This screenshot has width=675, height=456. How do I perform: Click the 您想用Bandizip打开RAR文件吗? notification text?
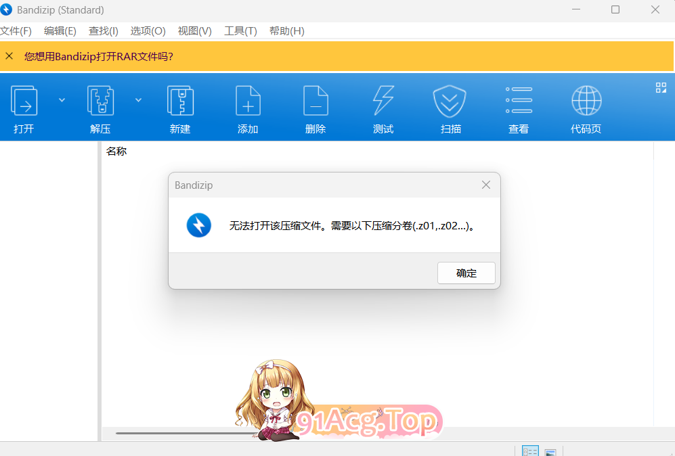(x=99, y=56)
